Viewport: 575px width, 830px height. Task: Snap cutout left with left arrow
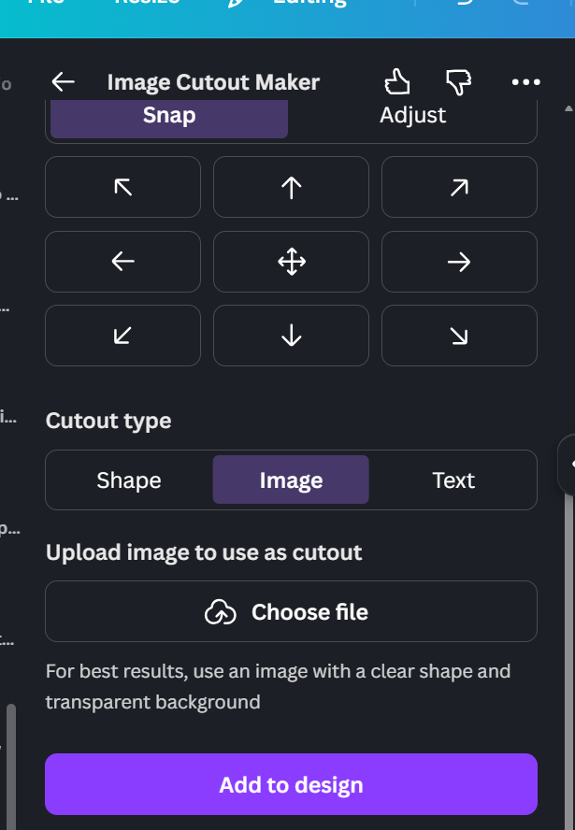click(x=122, y=262)
